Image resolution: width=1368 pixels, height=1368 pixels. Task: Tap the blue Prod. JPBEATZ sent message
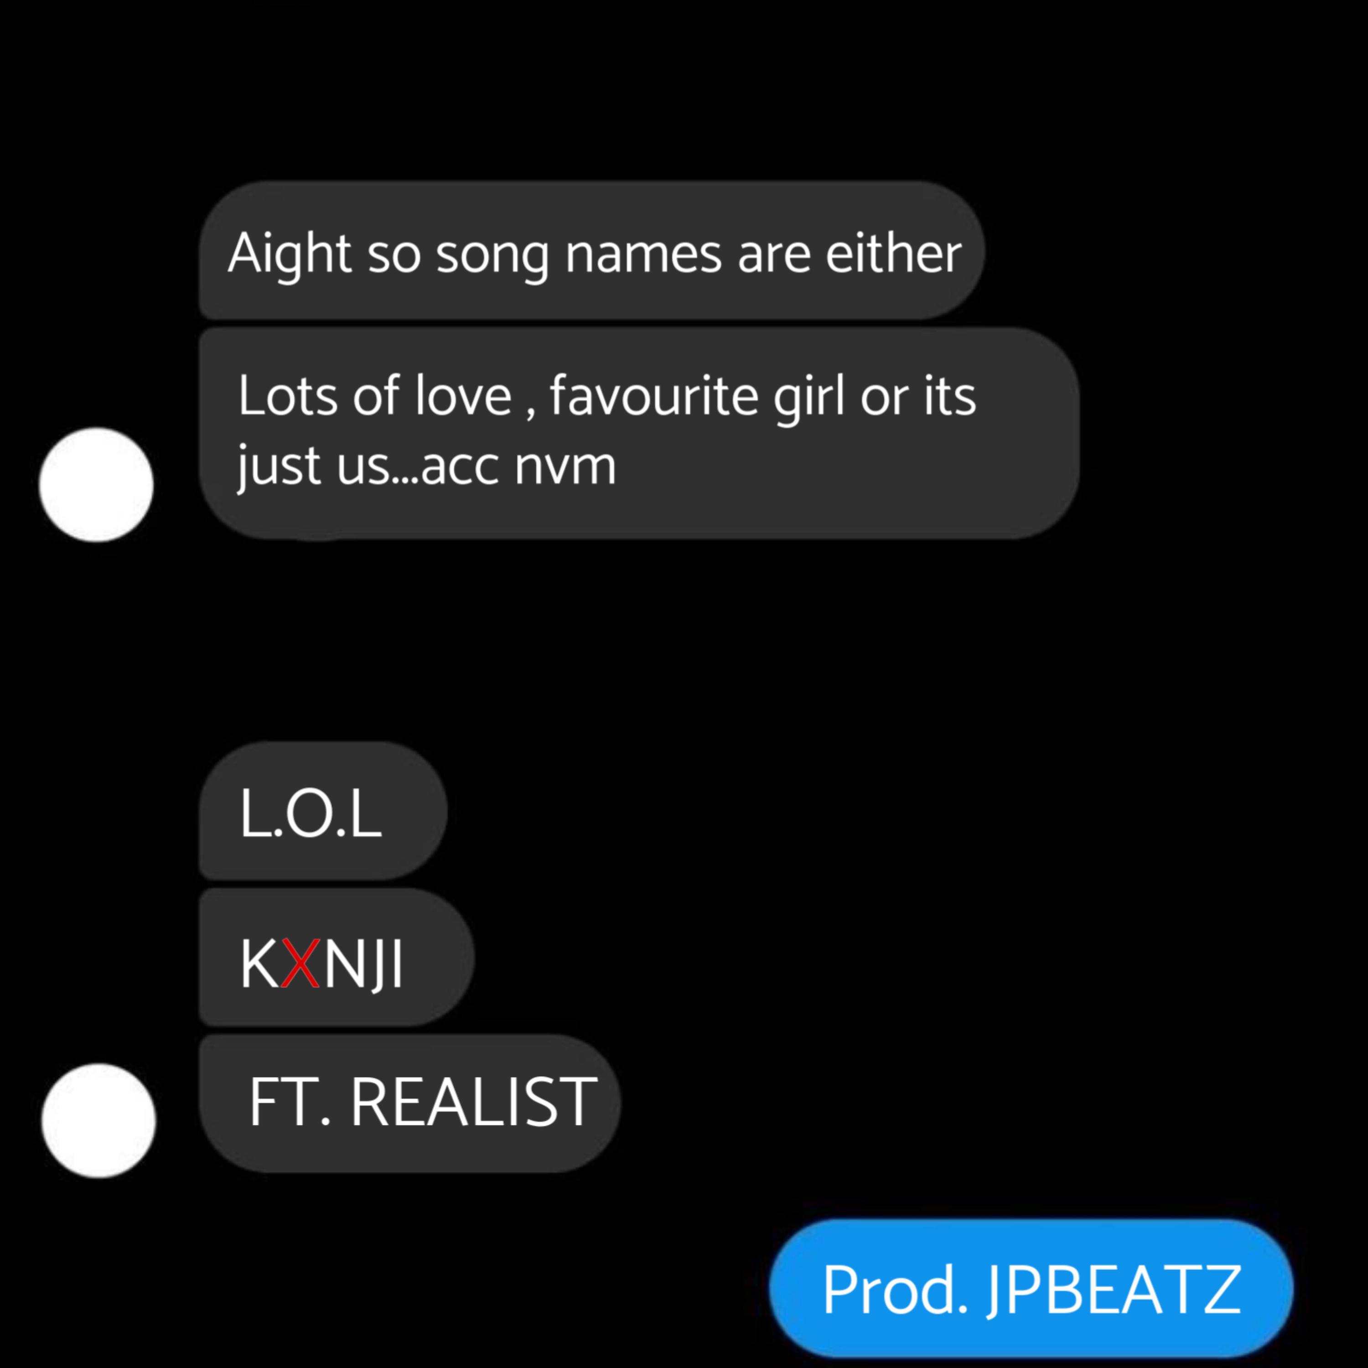point(1031,1289)
